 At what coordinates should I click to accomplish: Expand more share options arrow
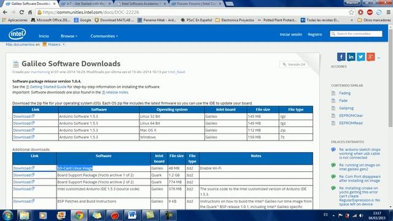click(378, 58)
